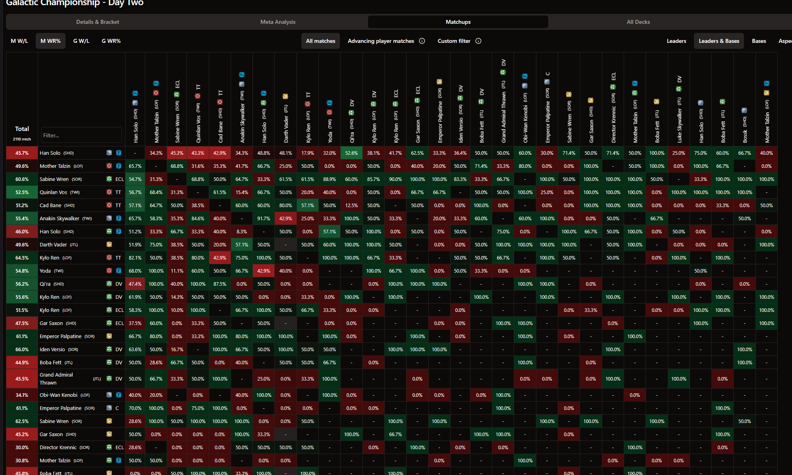The width and height of the screenshot is (792, 475).
Task: Group matchups by Leaders & Bases
Action: [719, 41]
